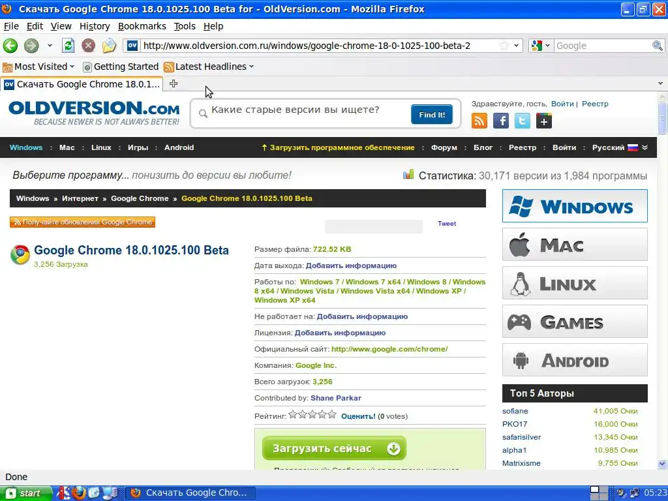
Task: Open the search engine selector dropdown
Action: pos(548,46)
